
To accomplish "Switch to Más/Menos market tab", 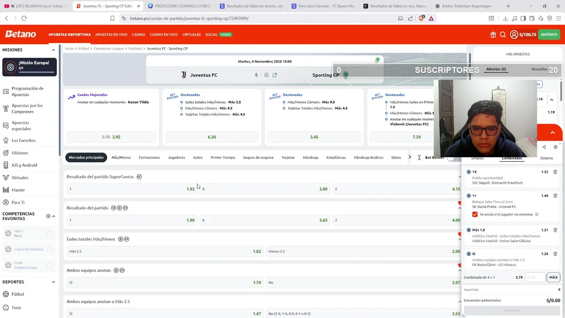I will coord(121,157).
